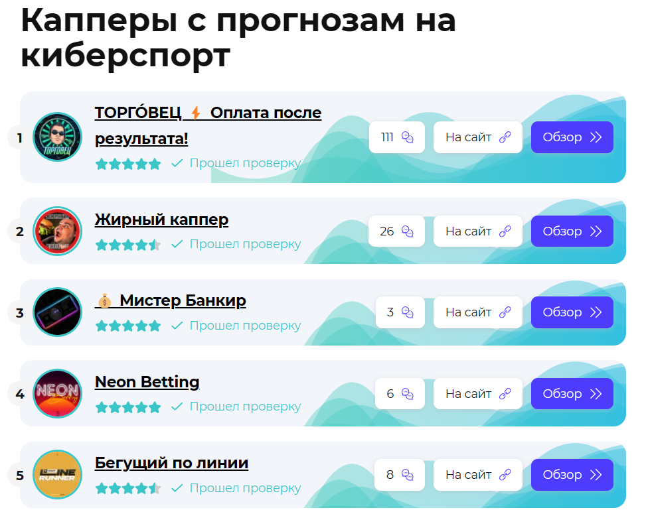Open the 6 comments for Neon Betting

(400, 393)
